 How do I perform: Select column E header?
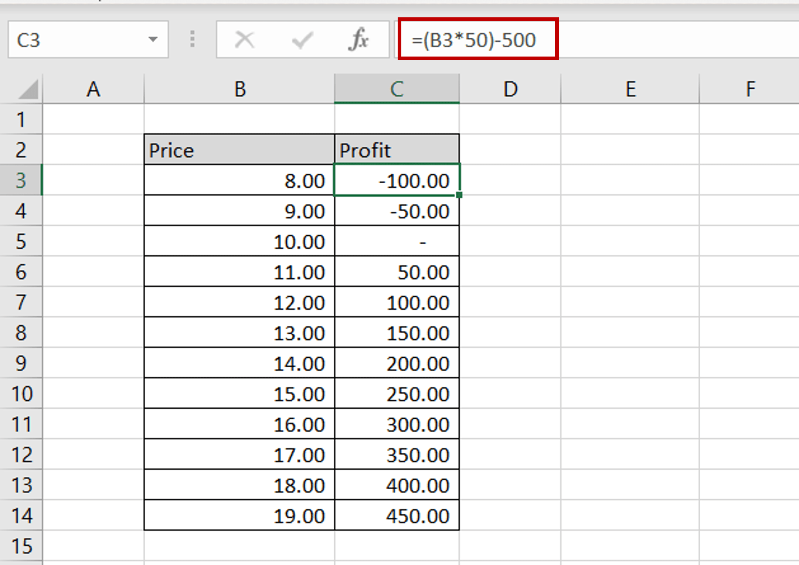click(x=630, y=89)
